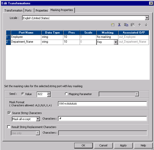Click the seed value field showing 822
The image size is (154, 150).
point(42,94)
